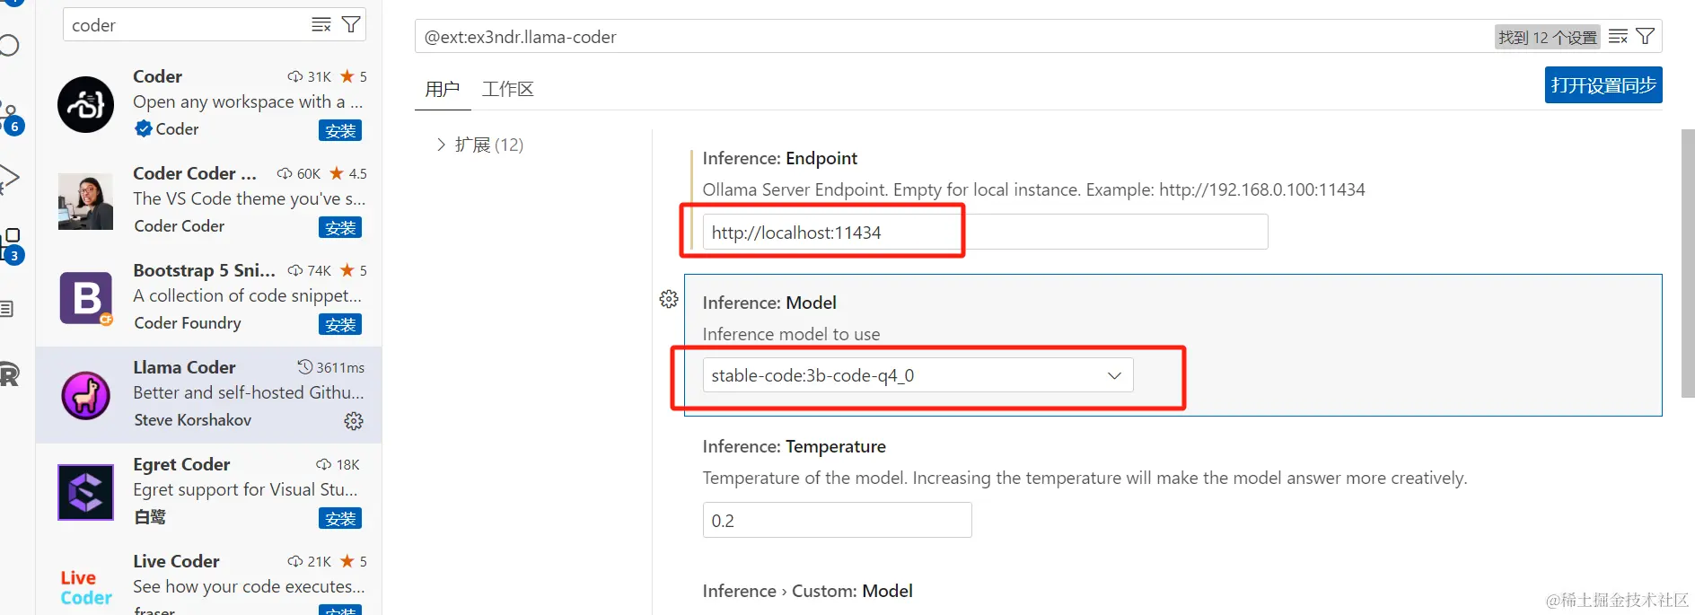Open Inference Model setting gear menu
1695x615 pixels.
tap(669, 299)
